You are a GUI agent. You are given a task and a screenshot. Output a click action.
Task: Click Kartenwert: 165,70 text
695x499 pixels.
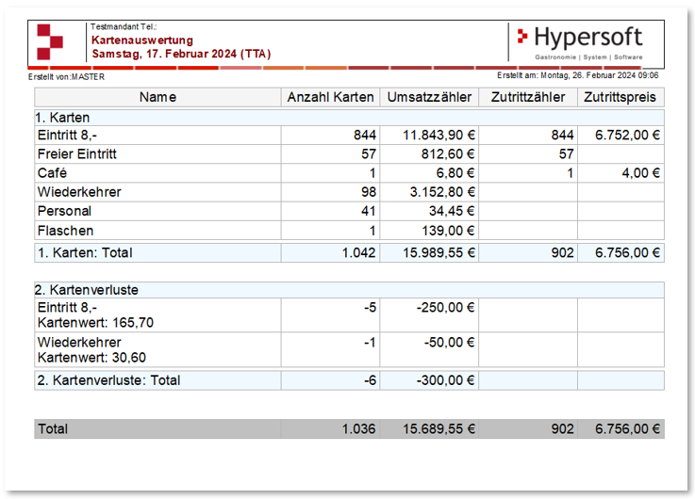[x=96, y=323]
